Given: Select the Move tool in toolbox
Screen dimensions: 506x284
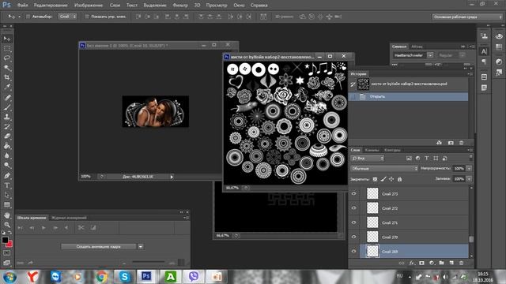Looking at the screenshot, I should click(x=7, y=39).
